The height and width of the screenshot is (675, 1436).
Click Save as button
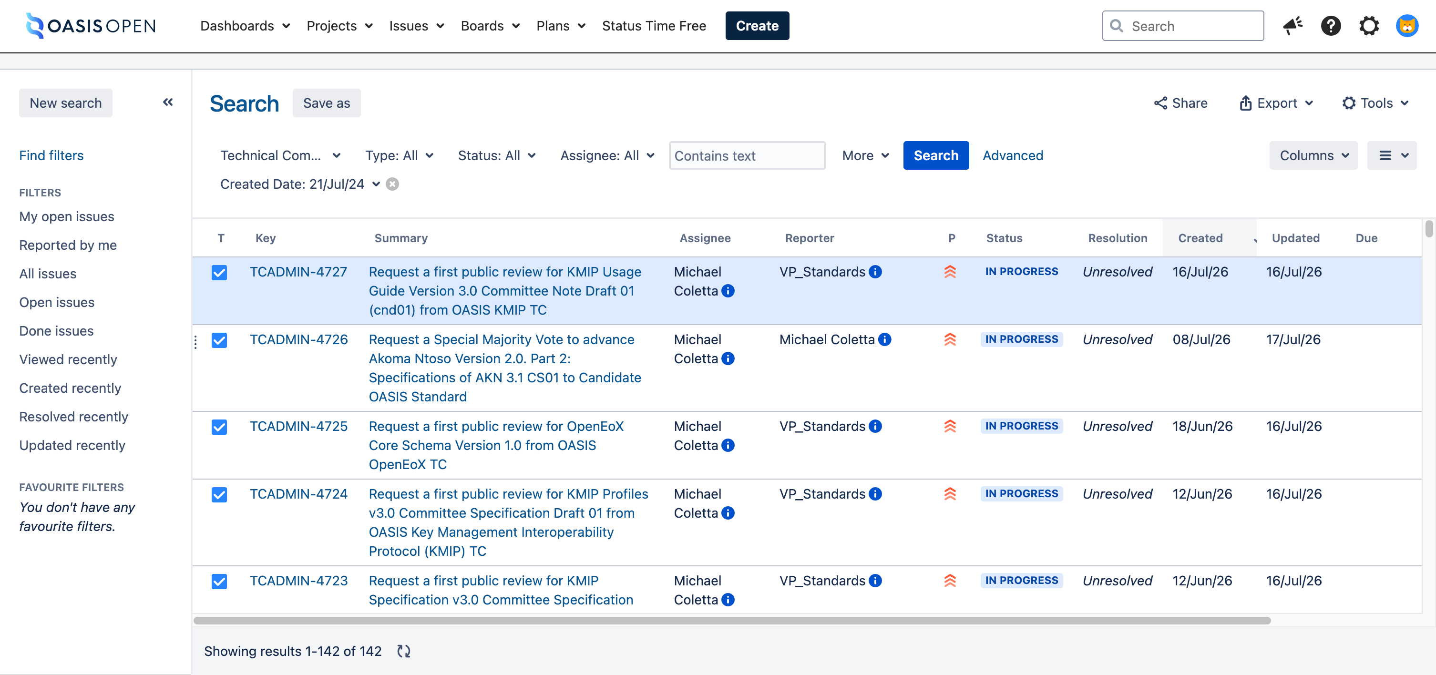327,103
